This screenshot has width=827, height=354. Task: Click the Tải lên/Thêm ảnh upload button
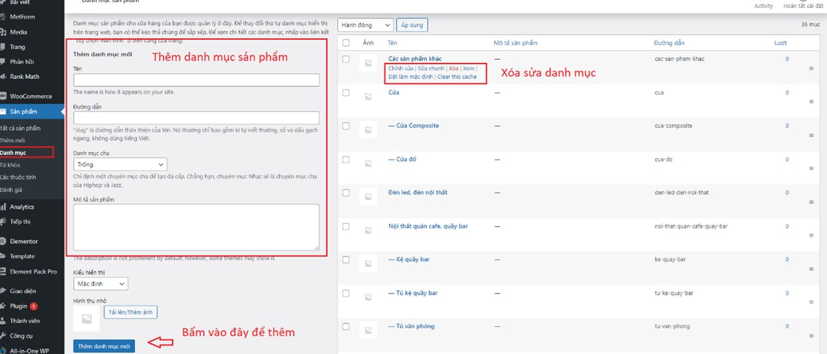pyautogui.click(x=130, y=312)
